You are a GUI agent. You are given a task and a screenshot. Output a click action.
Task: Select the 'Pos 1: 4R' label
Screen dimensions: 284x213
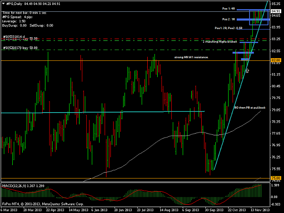tap(229, 9)
